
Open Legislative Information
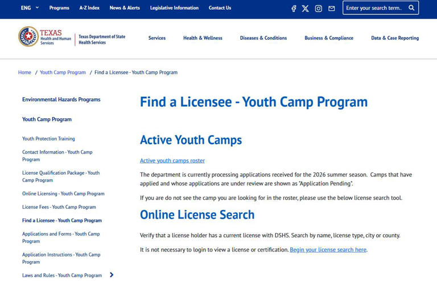tap(174, 8)
